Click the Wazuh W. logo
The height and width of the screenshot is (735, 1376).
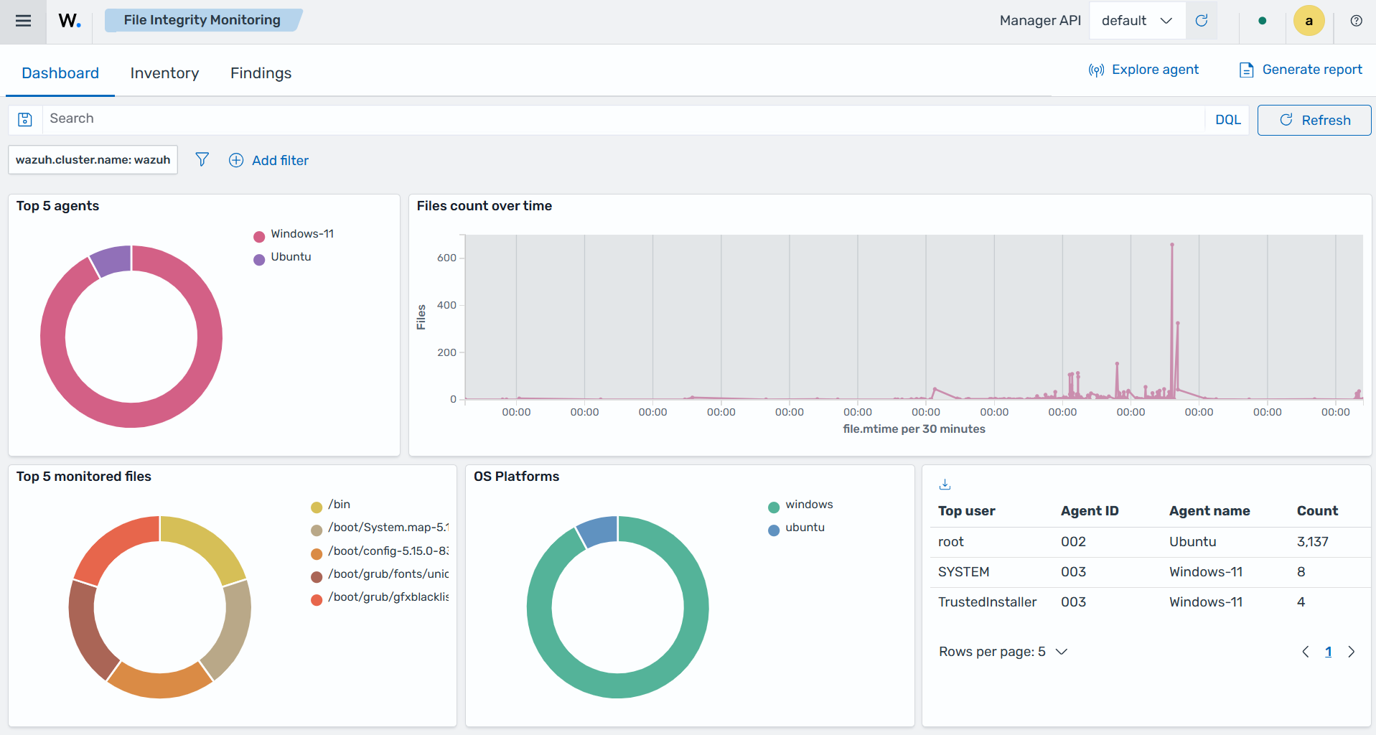click(70, 21)
